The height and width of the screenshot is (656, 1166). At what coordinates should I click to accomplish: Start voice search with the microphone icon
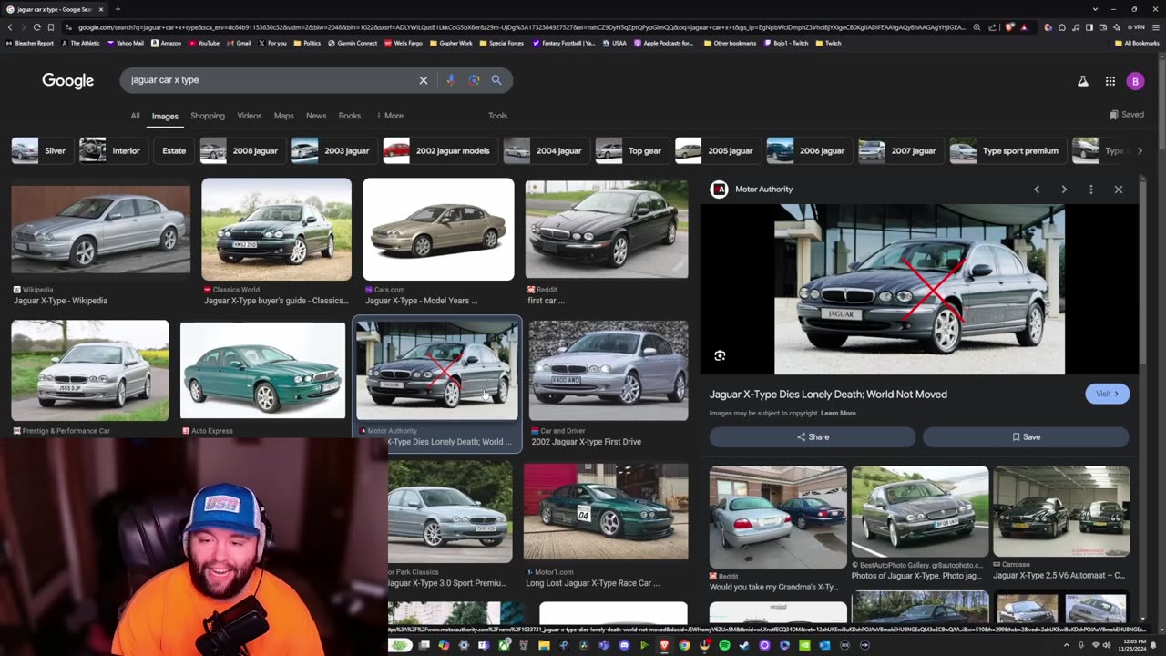click(x=450, y=80)
